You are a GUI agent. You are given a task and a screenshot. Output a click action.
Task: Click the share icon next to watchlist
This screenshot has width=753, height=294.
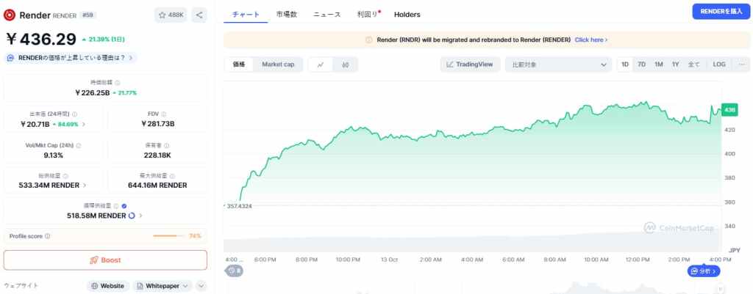tap(200, 15)
